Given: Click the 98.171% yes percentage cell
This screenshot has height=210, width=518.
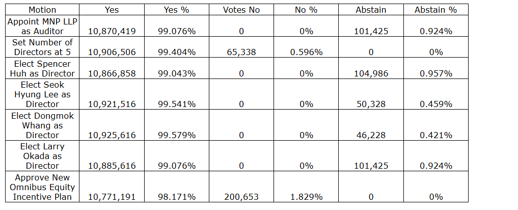Looking at the screenshot, I should pos(176,197).
